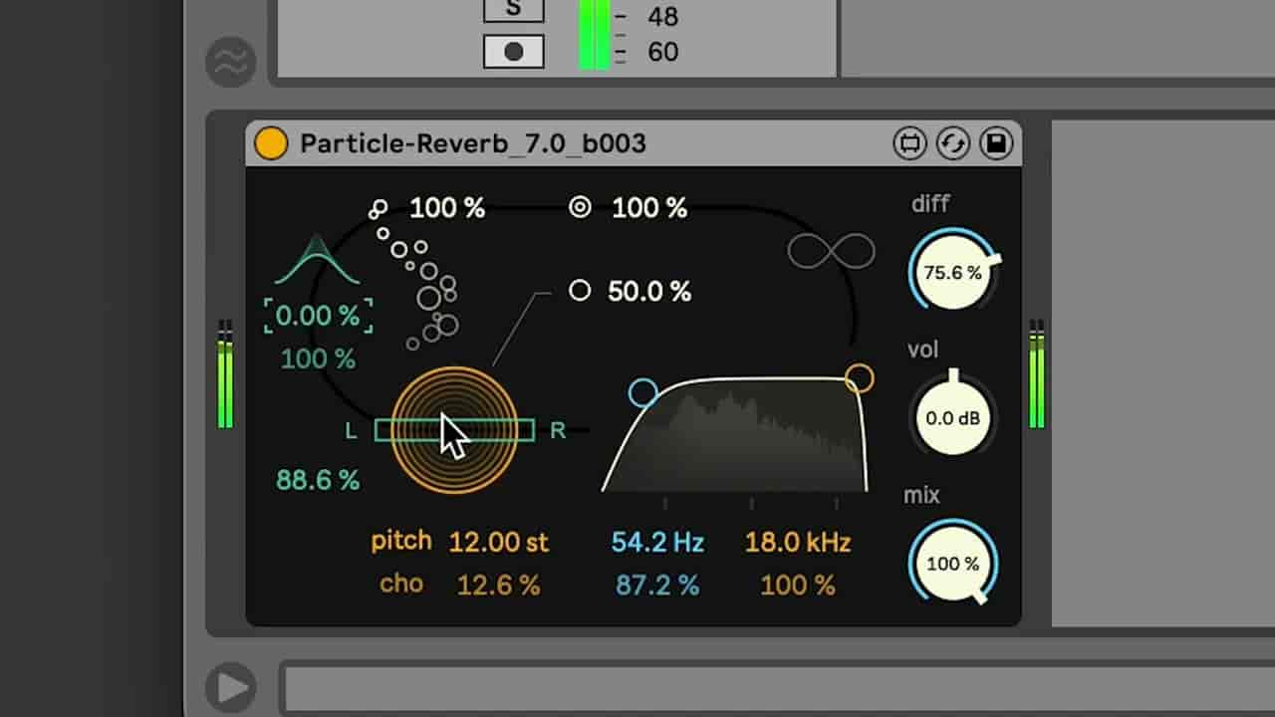This screenshot has height=717, width=1275.
Task: Select the radio circle next to 50.0 %
Action: tap(581, 291)
